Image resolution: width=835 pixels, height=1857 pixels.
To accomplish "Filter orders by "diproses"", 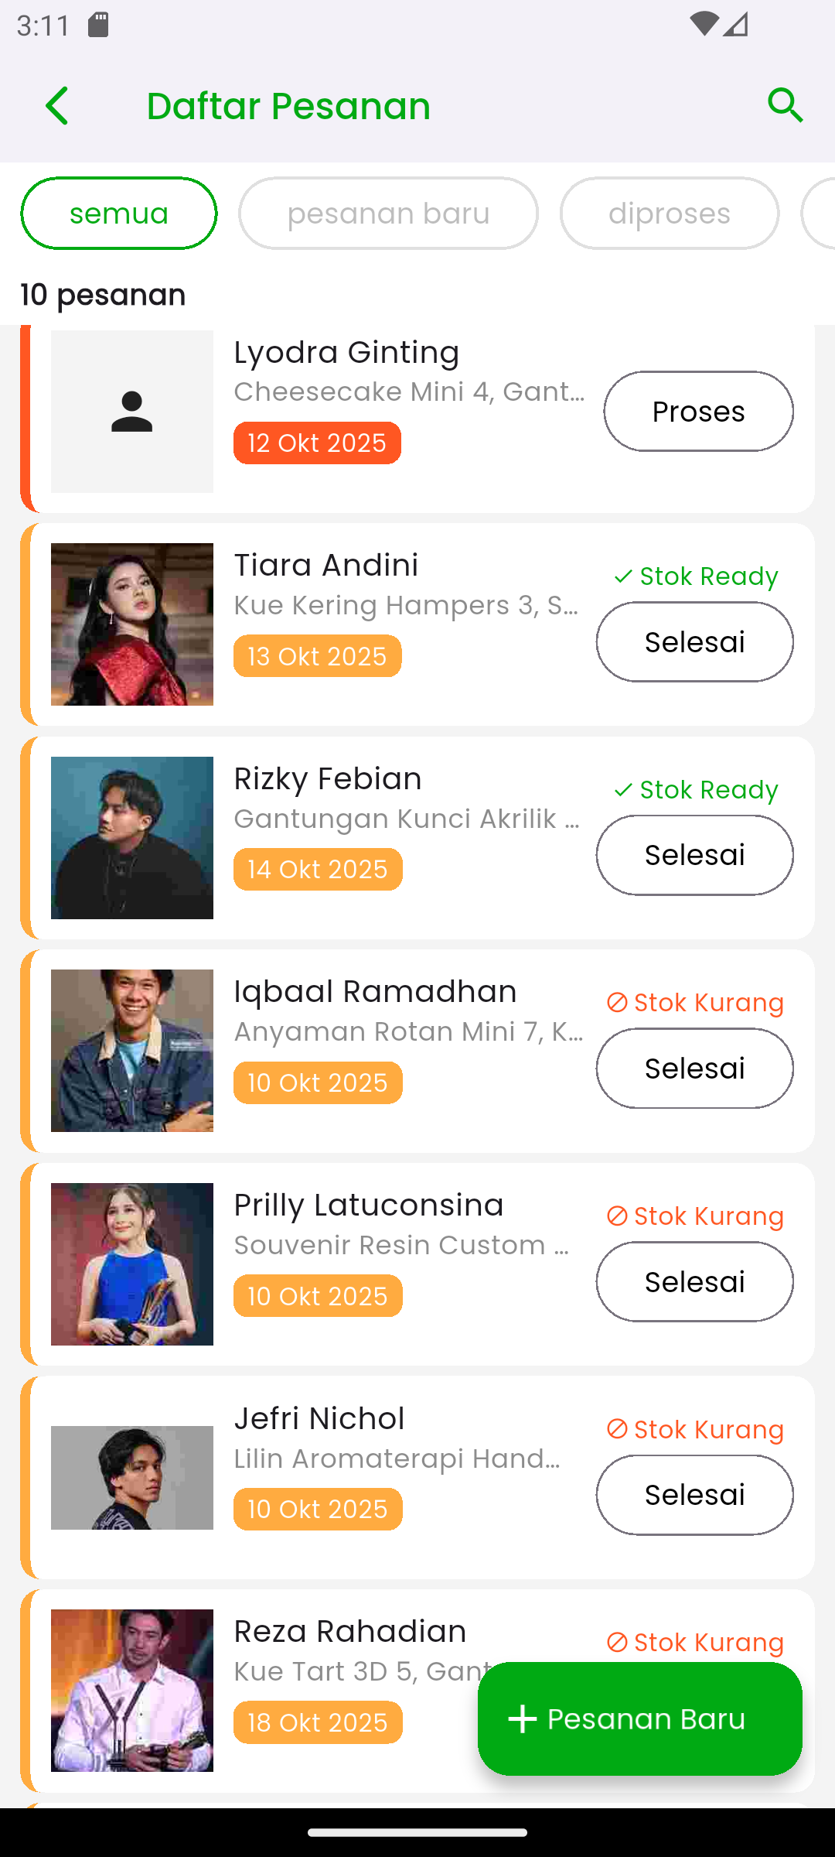I will coord(669,214).
